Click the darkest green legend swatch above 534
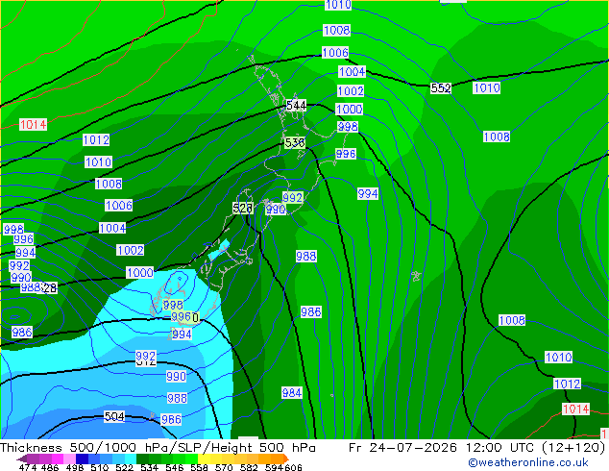 142,459
